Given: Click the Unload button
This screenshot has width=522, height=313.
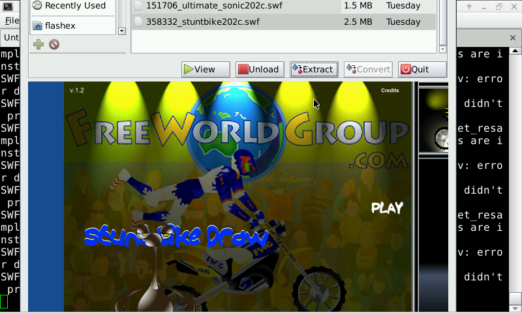Looking at the screenshot, I should [x=260, y=69].
